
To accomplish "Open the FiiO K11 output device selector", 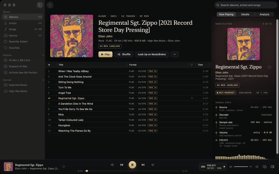I will pos(213,167).
